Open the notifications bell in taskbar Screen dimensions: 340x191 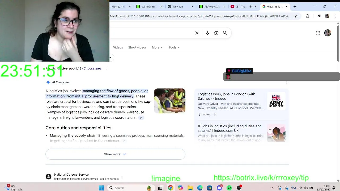(x=334, y=188)
